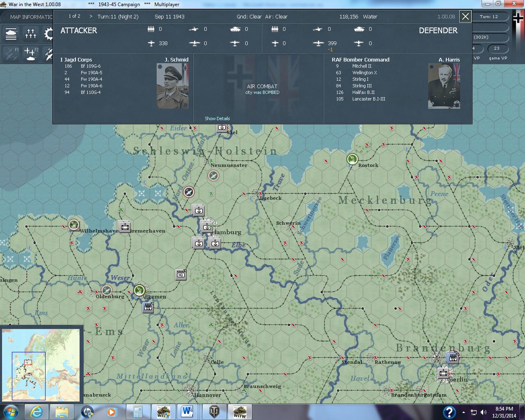Select the naval unit counter northwest of Hamburg
The image size is (525, 420).
click(x=199, y=210)
